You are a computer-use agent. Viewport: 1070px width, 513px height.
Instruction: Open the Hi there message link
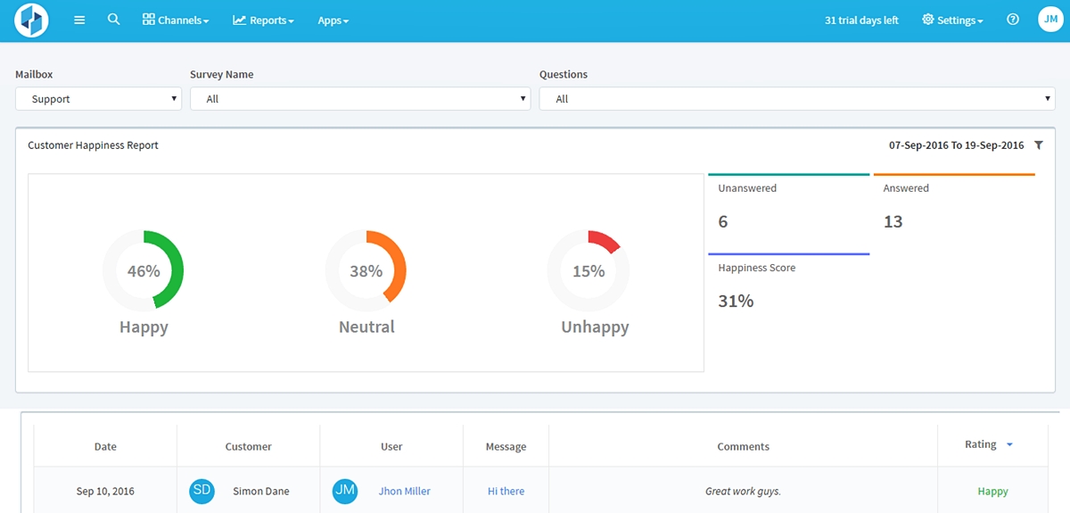[x=506, y=491]
